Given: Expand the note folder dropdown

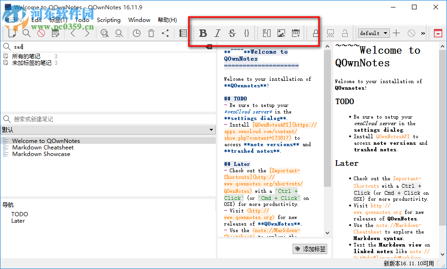Looking at the screenshot, I should 212,130.
